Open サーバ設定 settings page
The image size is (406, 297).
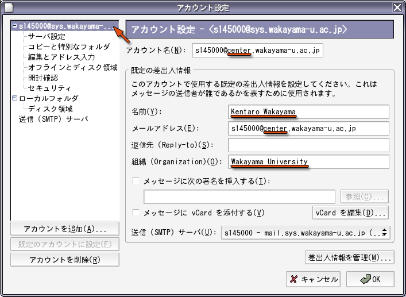point(47,36)
